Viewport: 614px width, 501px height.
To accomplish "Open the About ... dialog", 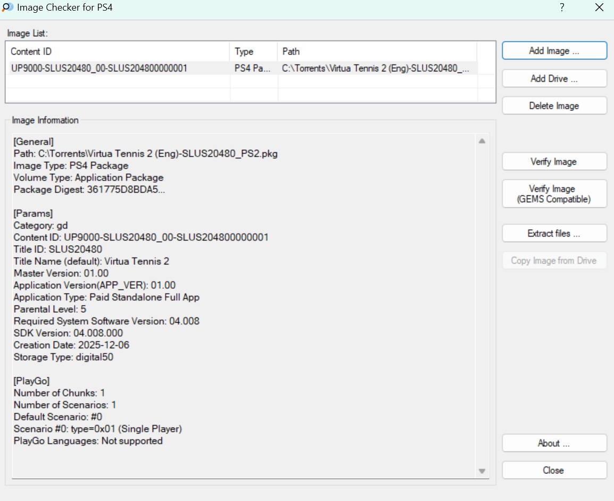I will [554, 444].
